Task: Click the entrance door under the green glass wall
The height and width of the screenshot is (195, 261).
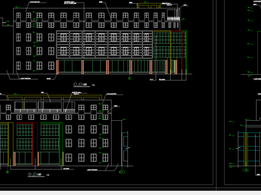Action: (x=173, y=67)
